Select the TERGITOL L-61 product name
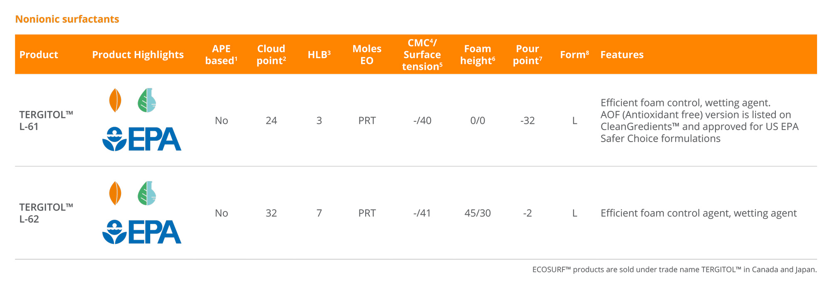Image resolution: width=832 pixels, height=287 pixels. tap(46, 120)
